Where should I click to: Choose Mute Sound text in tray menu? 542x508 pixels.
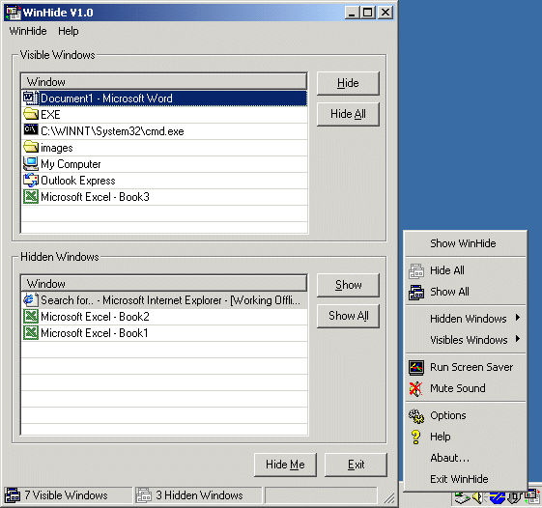[458, 388]
